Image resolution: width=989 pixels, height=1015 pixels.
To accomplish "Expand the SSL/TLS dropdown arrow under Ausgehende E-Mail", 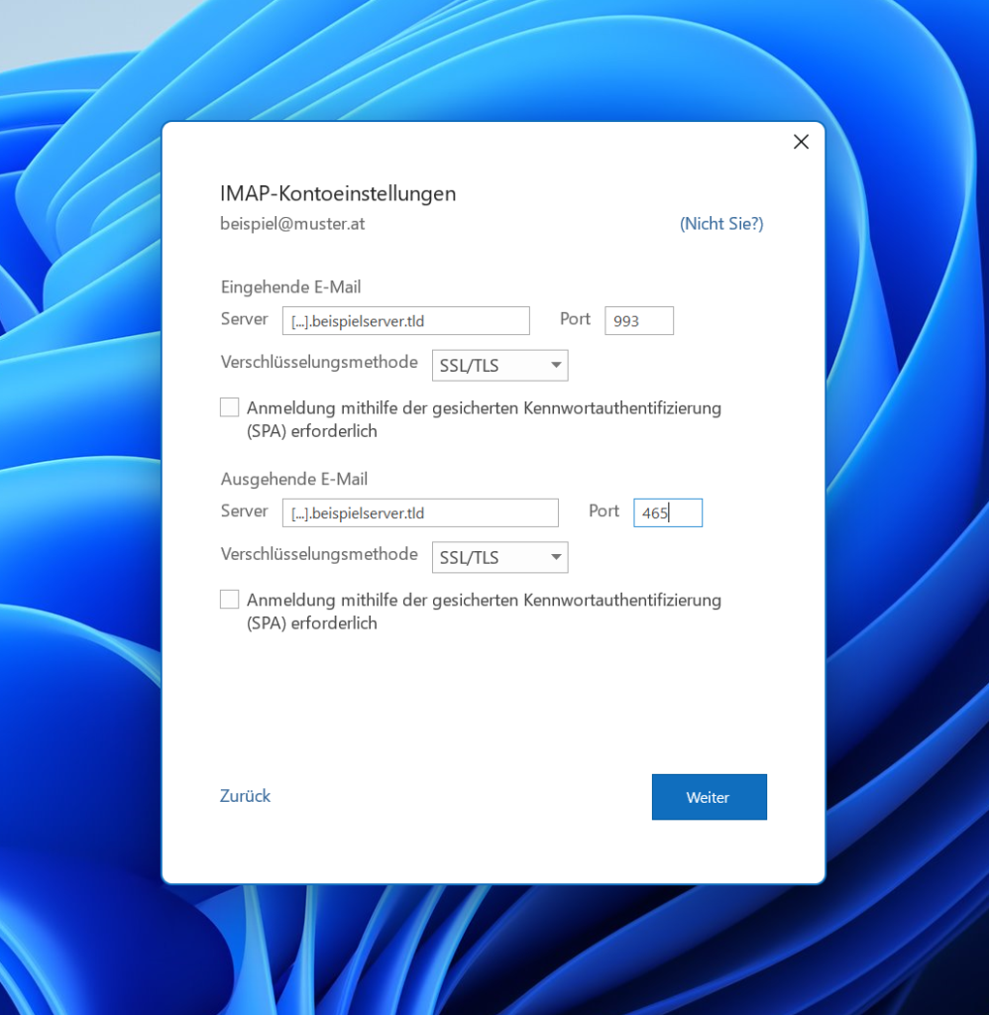I will [x=555, y=557].
